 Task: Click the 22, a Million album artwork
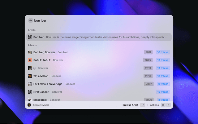(x=30, y=76)
